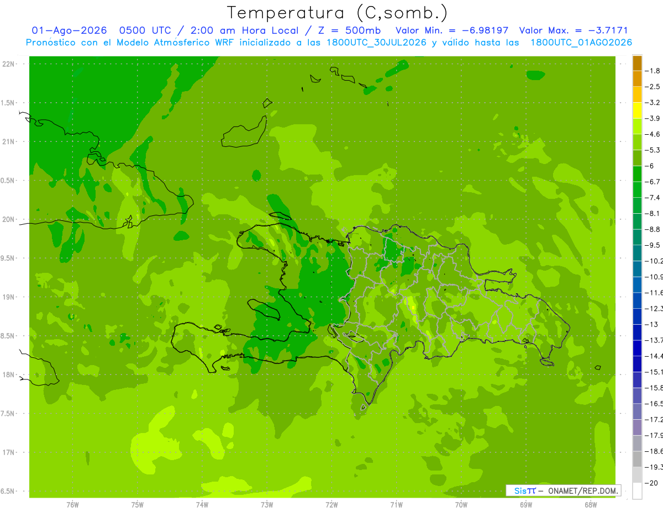Pick the swatch between -2.5 and -3.2

pos(637,94)
